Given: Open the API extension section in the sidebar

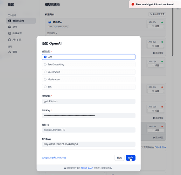Looking at the screenshot, I should pos(21,40).
